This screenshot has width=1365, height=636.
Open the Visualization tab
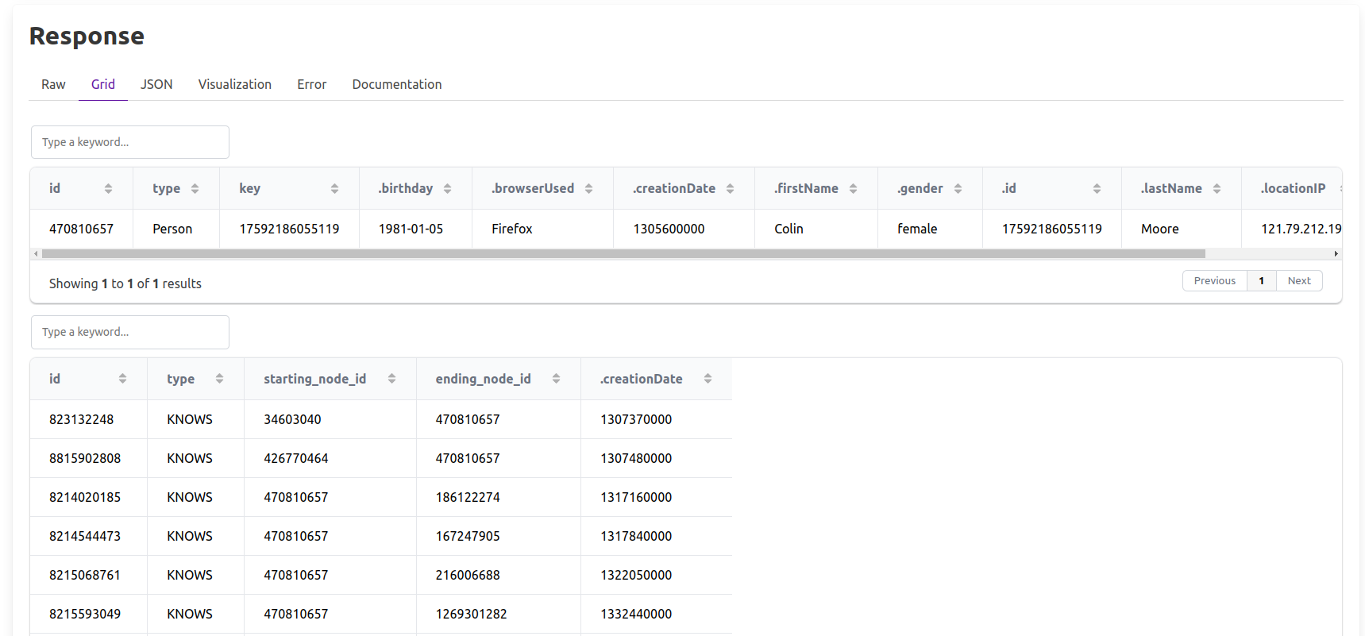234,84
